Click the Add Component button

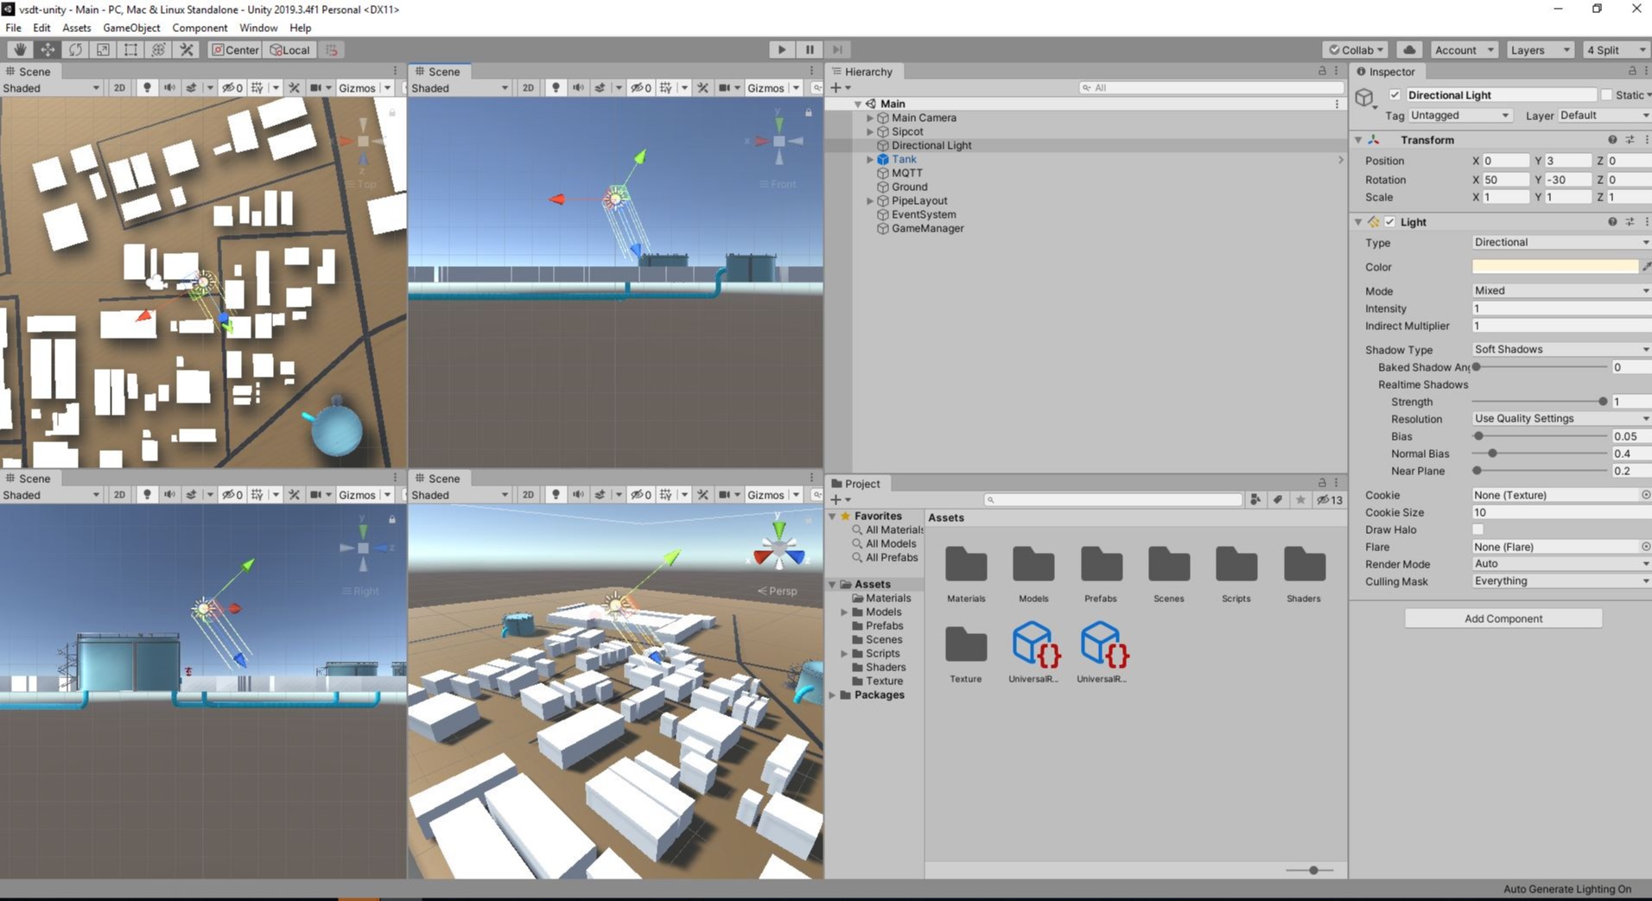click(x=1503, y=619)
